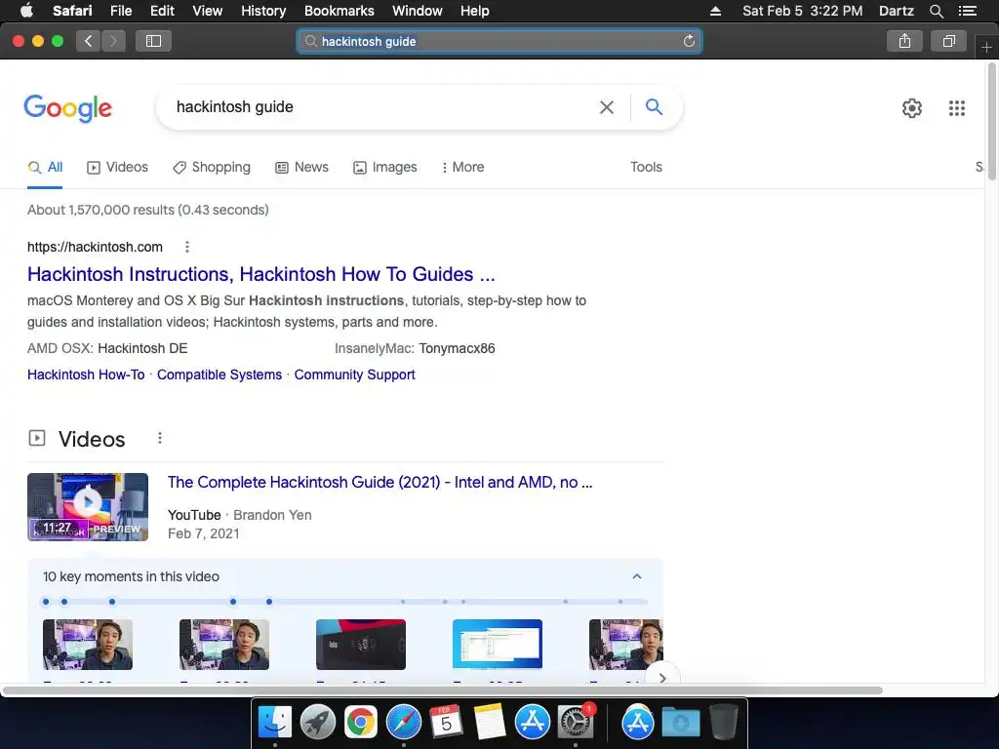Click the eject icon in menu bar
Viewport: 999px width, 749px height.
coord(715,11)
